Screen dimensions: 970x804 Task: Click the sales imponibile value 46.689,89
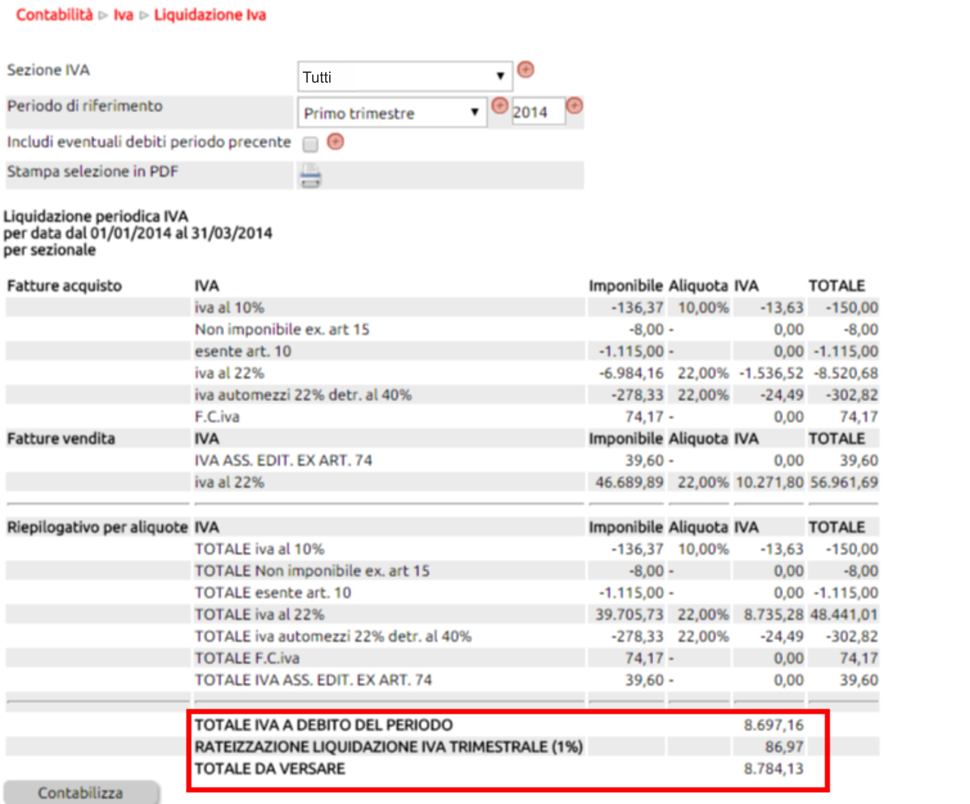[x=629, y=482]
